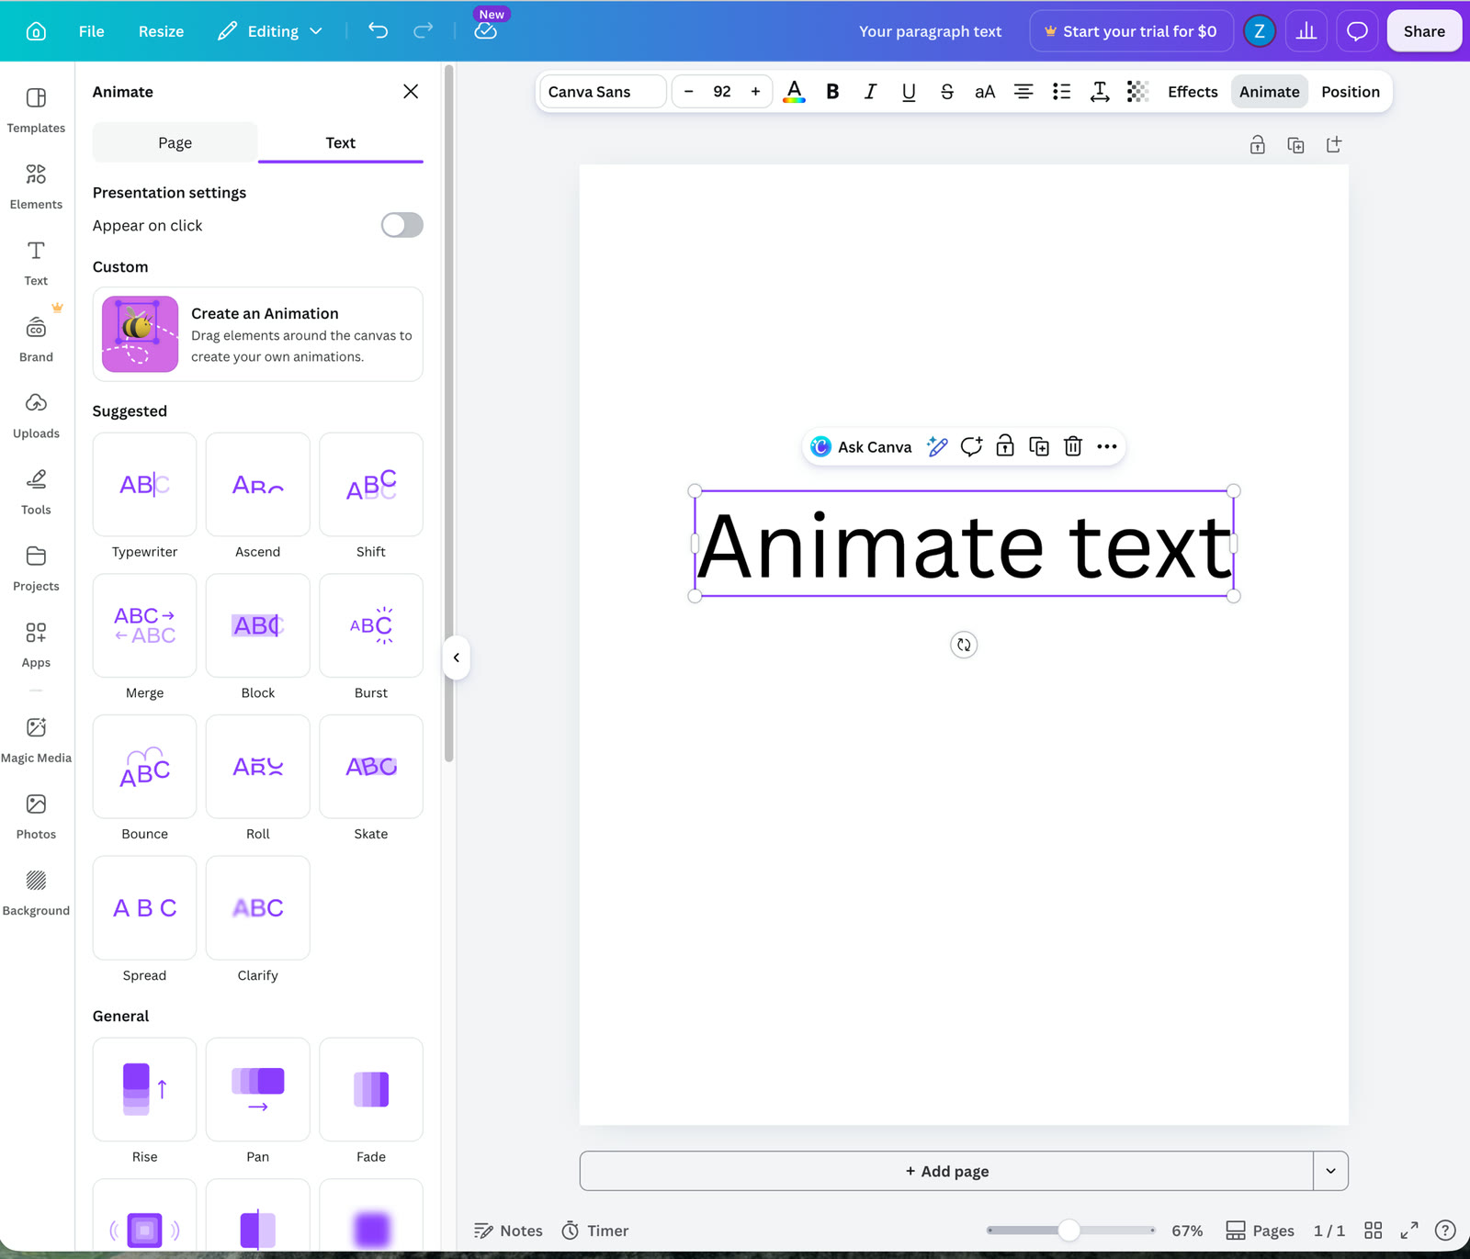Open the insights chart icon

pyautogui.click(x=1306, y=31)
